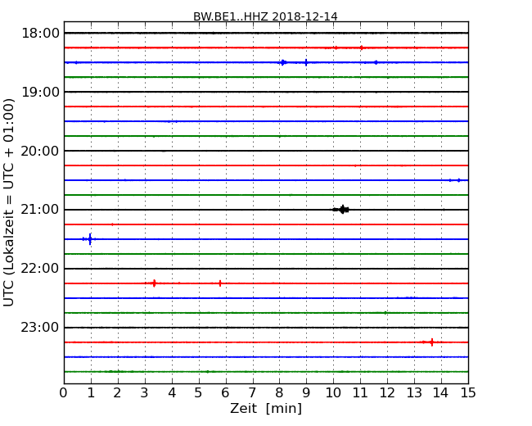The height and width of the screenshot is (426, 532).
Task: Click x-axis tick label 15
Action: pyautogui.click(x=468, y=392)
